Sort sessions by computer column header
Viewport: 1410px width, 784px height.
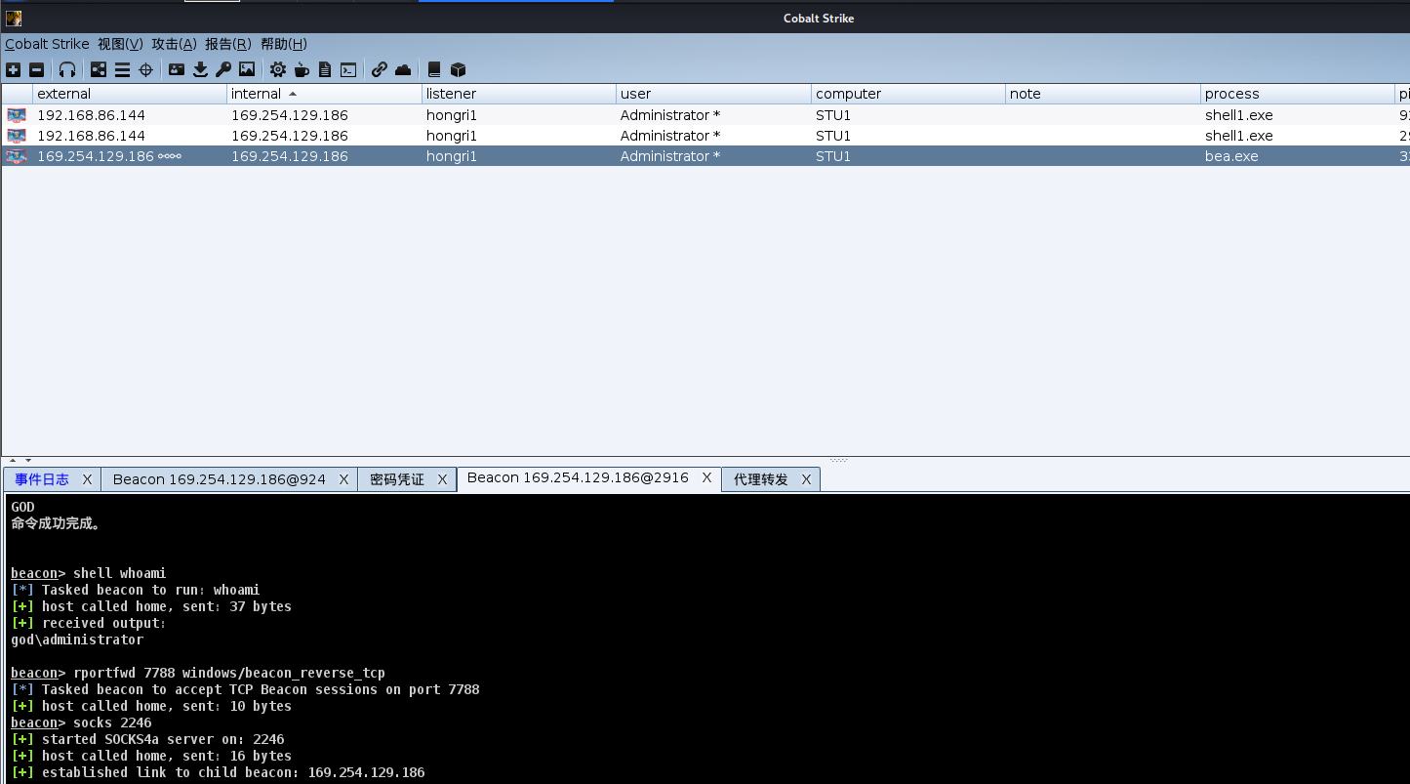(908, 94)
